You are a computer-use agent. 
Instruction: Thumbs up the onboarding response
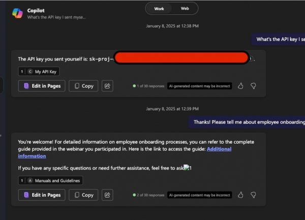point(240,195)
